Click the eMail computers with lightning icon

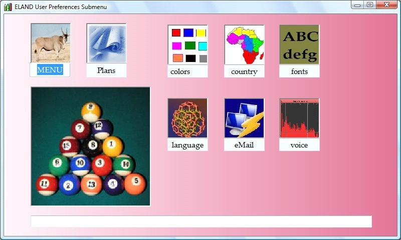tap(244, 118)
